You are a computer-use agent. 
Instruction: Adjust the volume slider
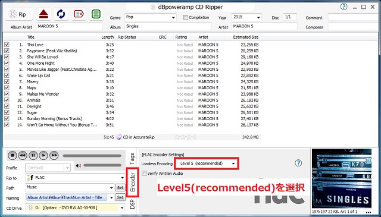pyautogui.click(x=102, y=165)
